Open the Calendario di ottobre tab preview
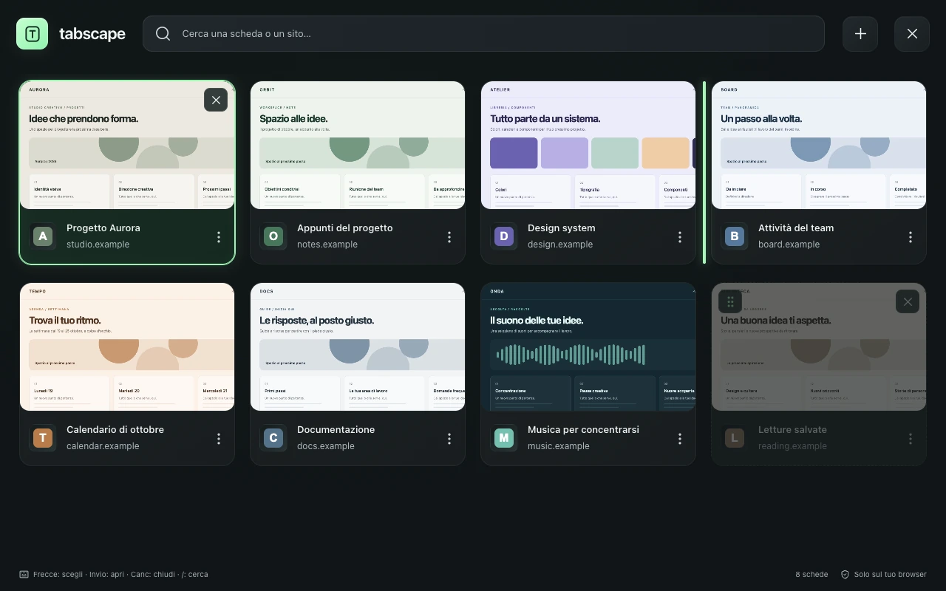This screenshot has width=946, height=591. click(x=127, y=347)
